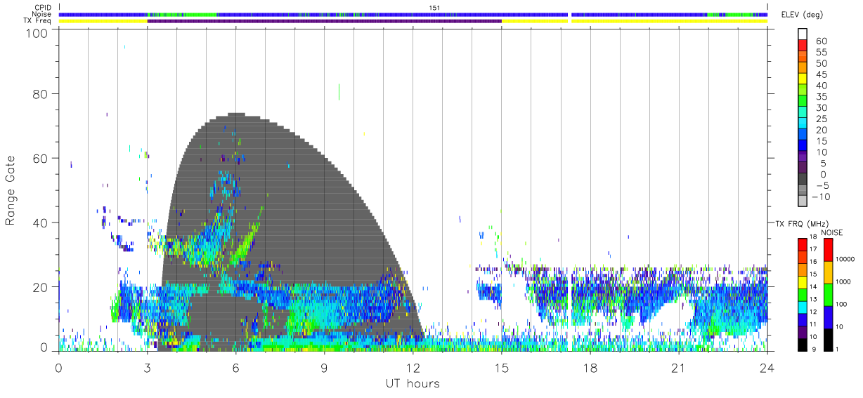The height and width of the screenshot is (398, 863).
Task: Click the '9' label on TX FRQ bar
Action: pos(813,350)
